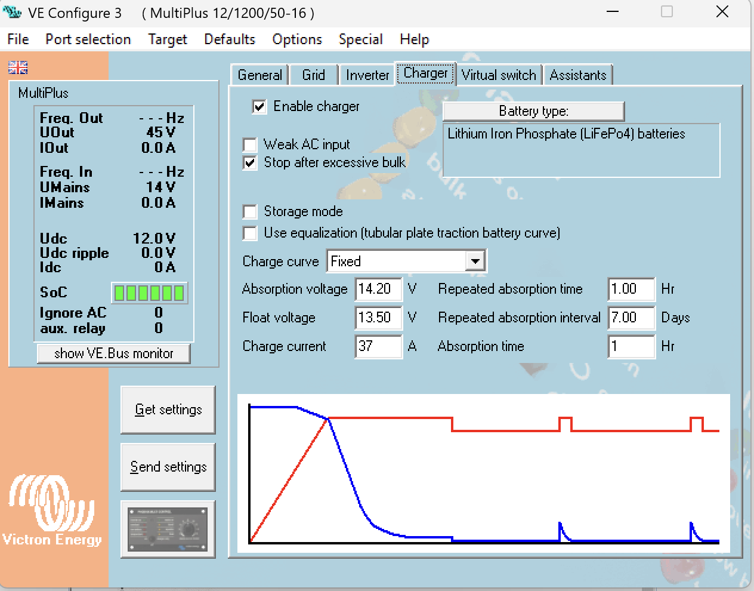Screen dimensions: 754x591
Task: Click the Get settings button
Action: (x=168, y=410)
